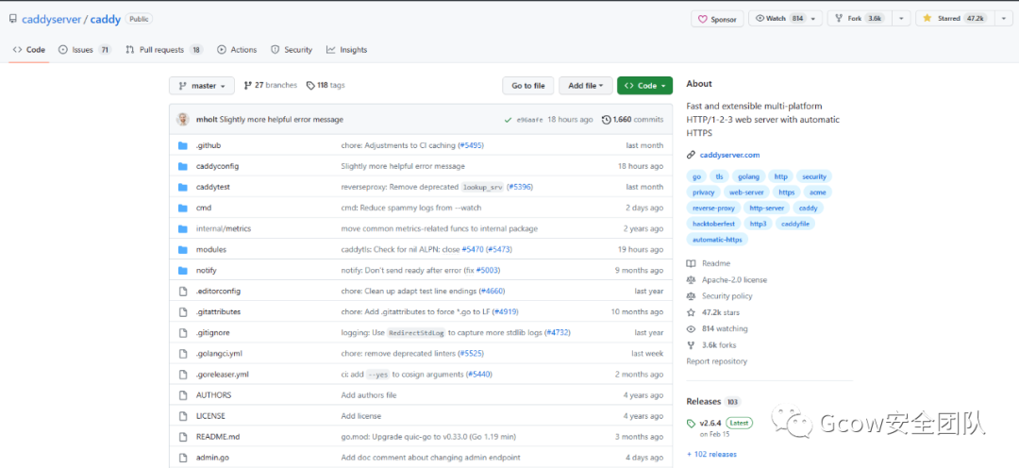Open the .goreleaser.yml file
1019x468 pixels.
tap(223, 375)
